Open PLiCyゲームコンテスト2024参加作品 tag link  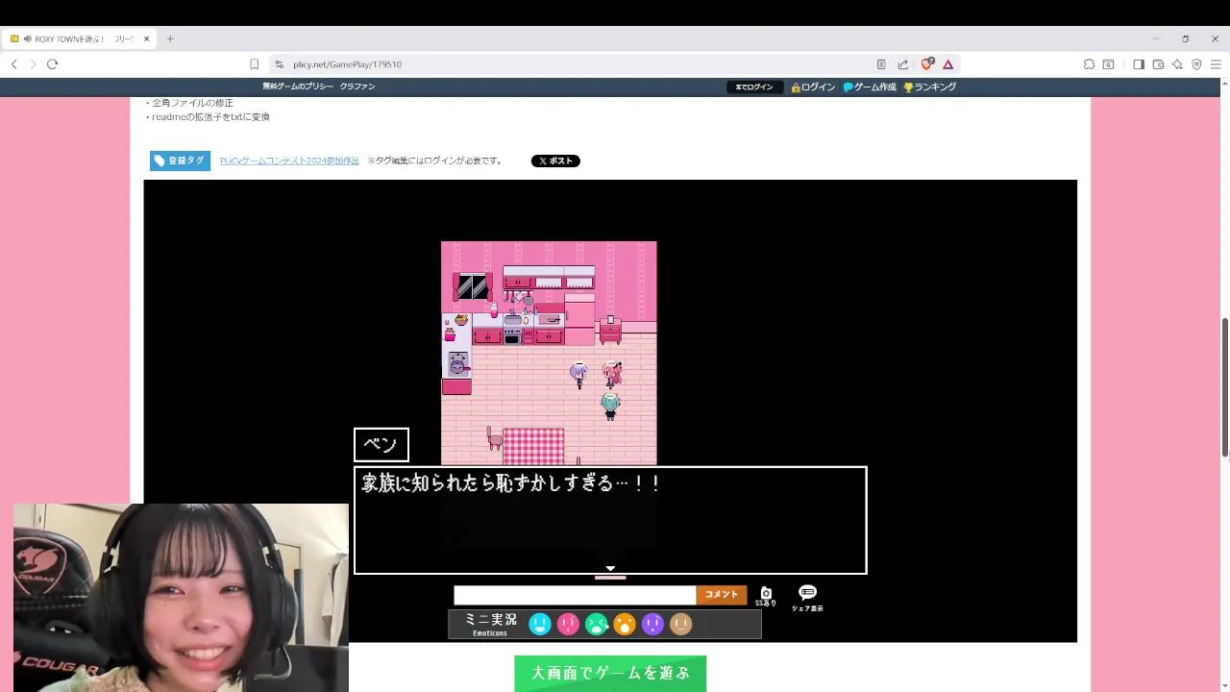point(289,161)
